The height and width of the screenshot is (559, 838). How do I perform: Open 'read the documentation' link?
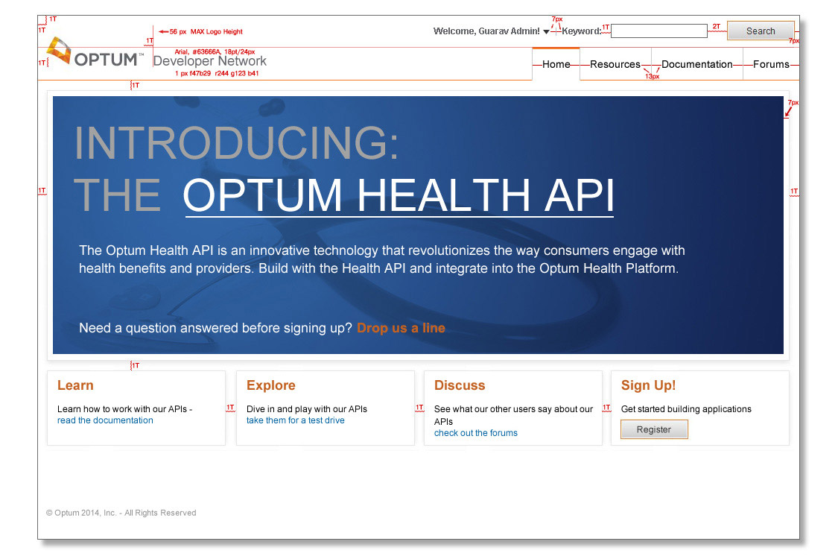coord(105,420)
